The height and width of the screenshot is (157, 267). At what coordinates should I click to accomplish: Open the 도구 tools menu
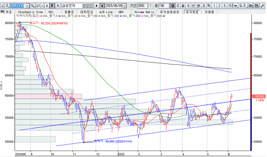point(243,6)
